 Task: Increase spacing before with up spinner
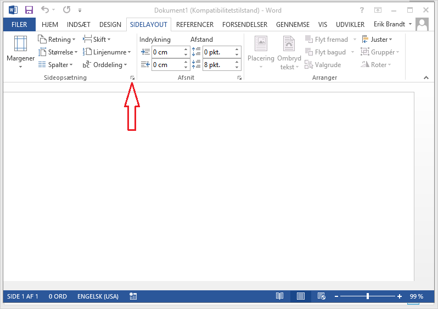(237, 49)
